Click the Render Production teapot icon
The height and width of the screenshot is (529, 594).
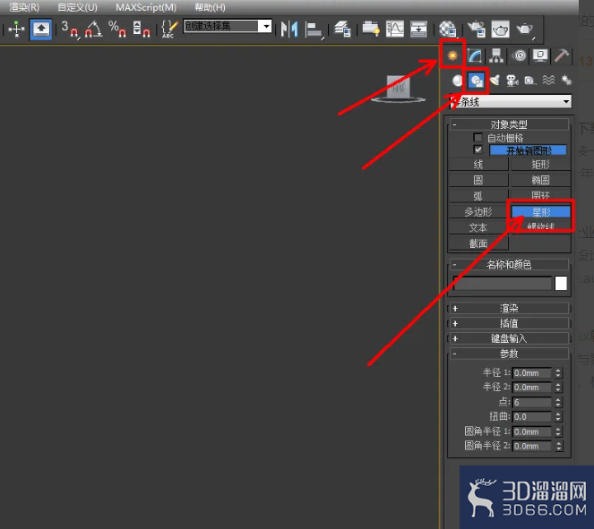coord(525,30)
